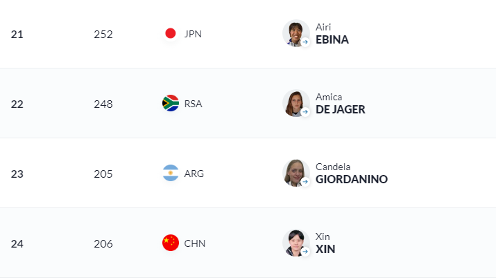Screen dimensions: 496x278
Task: Click the ARG country code
Action: point(194,174)
